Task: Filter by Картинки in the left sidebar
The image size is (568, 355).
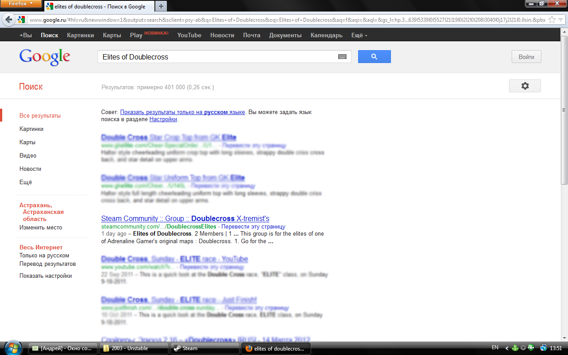Action: (32, 129)
